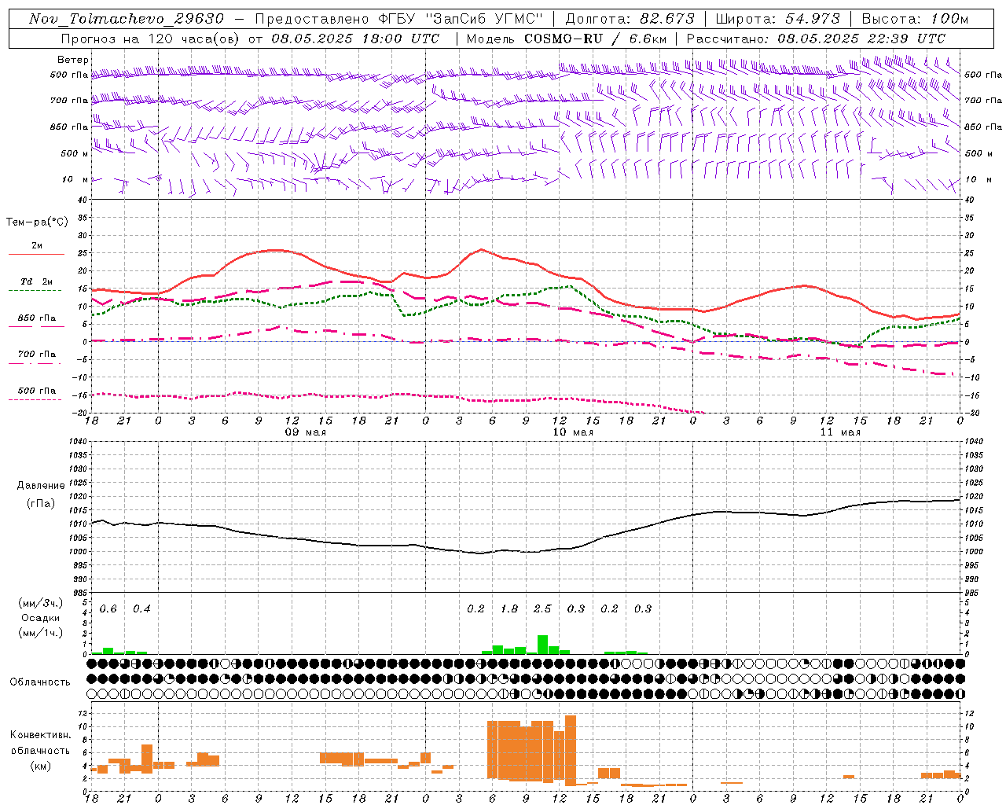Screen dimensions: 1006x805
Task: Click the model label COSMO-RU / 6.6км
Action: point(596,39)
